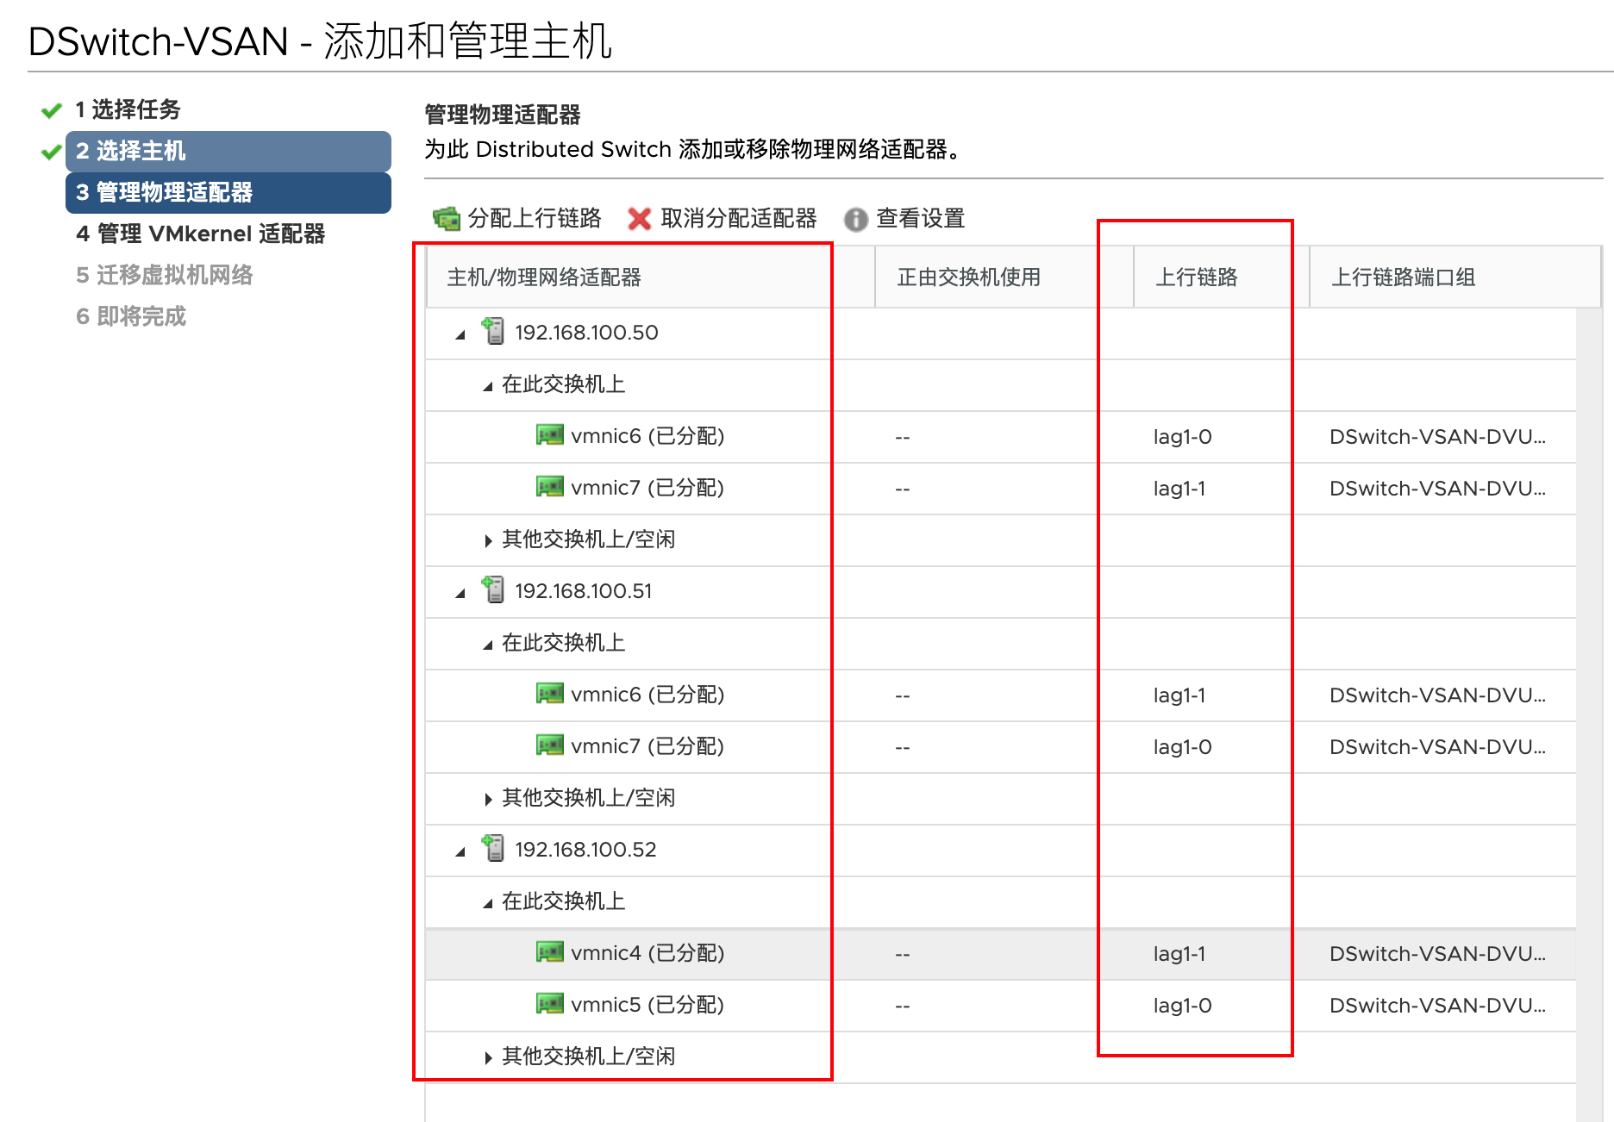Expand 其他交换机上/空闲 under host 192.168.100.50
The image size is (1614, 1122).
tap(488, 540)
